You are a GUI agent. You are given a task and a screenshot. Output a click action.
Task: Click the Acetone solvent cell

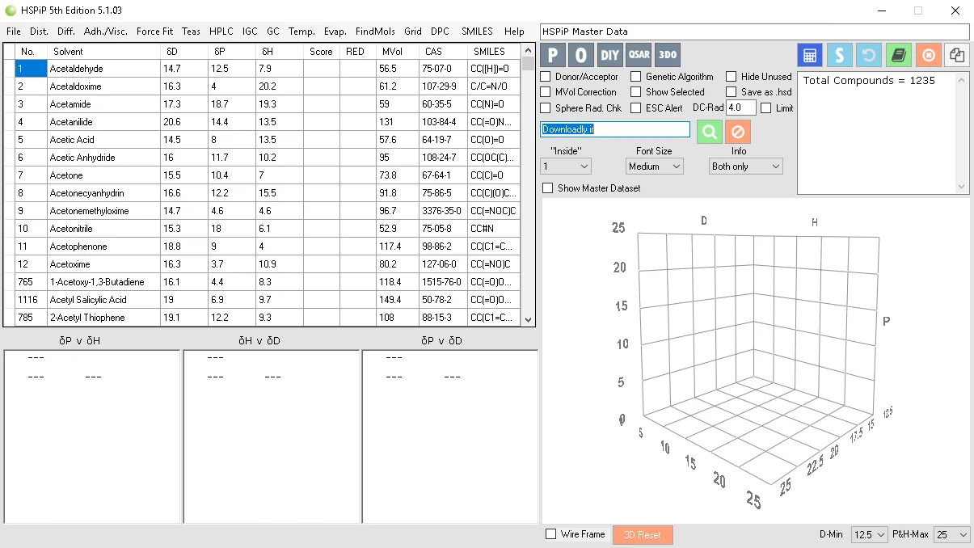(x=103, y=175)
